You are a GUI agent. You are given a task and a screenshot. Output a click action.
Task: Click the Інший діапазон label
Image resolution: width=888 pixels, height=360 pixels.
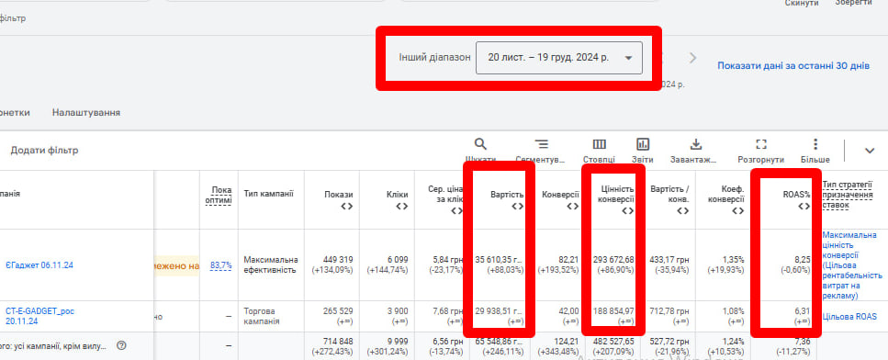435,58
